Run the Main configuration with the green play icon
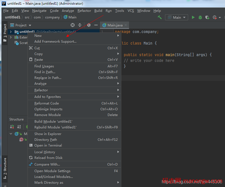 [x=193, y=17]
